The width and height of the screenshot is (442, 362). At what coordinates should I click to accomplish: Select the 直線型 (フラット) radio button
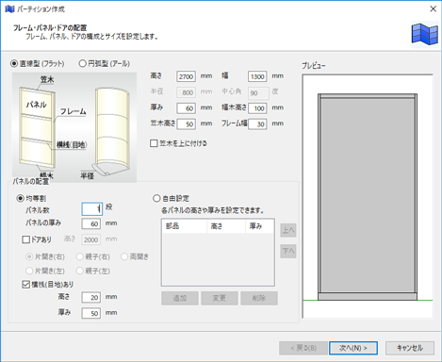[14, 64]
